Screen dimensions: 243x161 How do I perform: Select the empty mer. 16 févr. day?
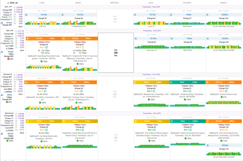tap(115, 19)
